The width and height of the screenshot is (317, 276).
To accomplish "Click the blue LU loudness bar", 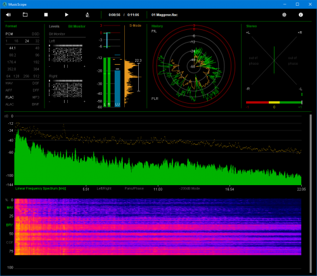I will click(117, 88).
